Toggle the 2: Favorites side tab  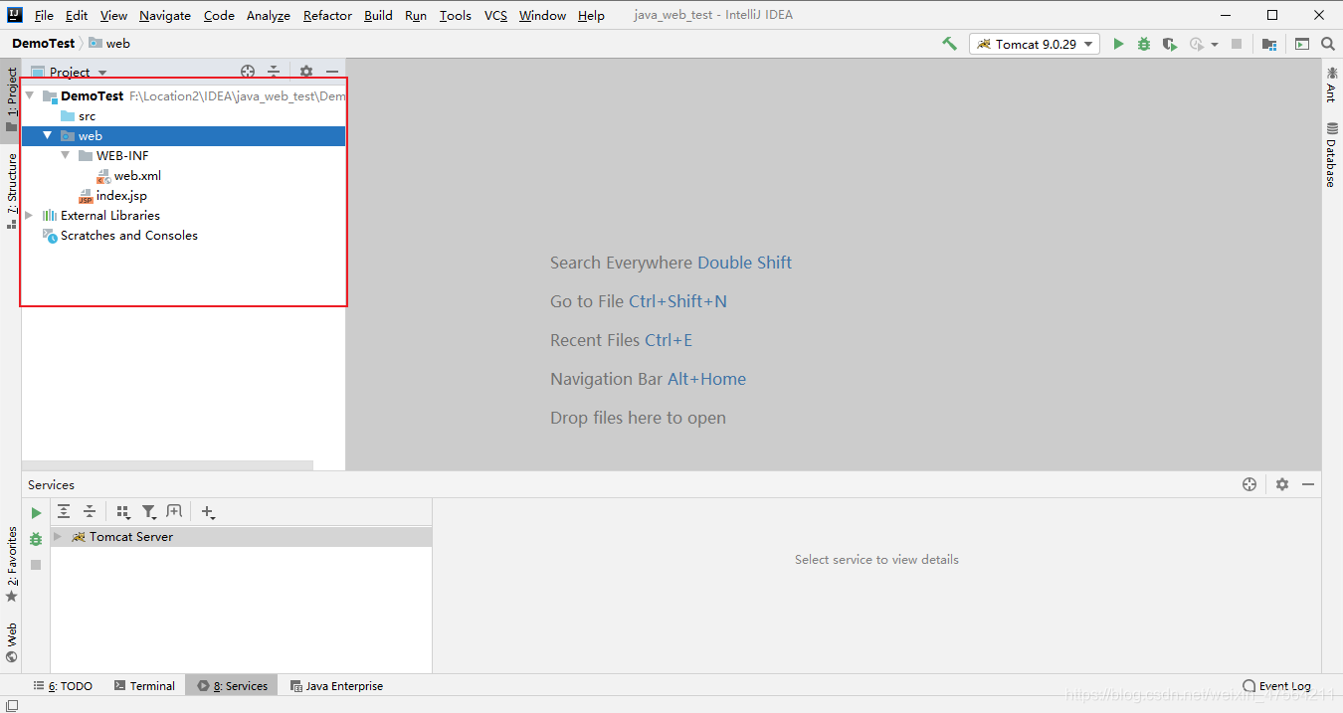point(11,564)
